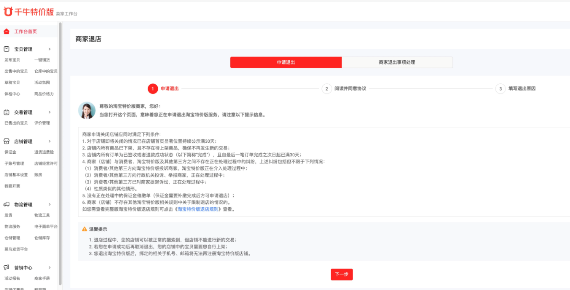Select the 申请退出 tab

286,62
